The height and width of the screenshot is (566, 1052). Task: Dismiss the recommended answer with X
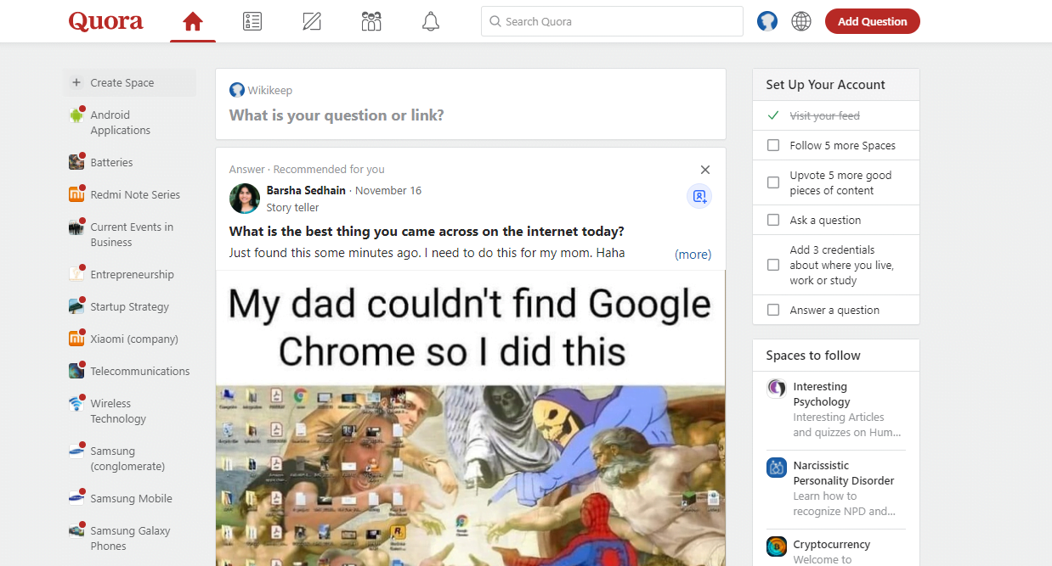704,170
